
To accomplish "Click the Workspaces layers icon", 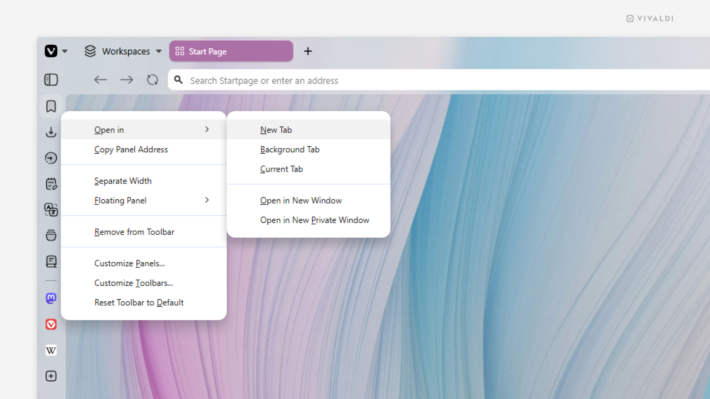I will (x=90, y=51).
